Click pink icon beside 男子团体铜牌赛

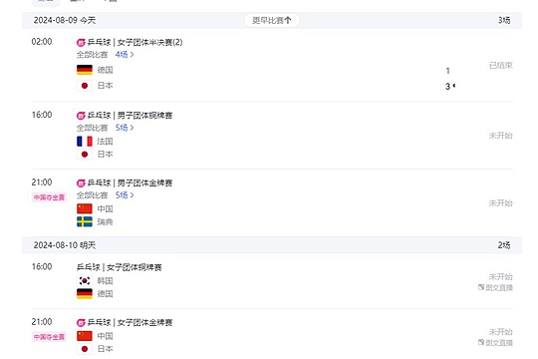coord(81,116)
